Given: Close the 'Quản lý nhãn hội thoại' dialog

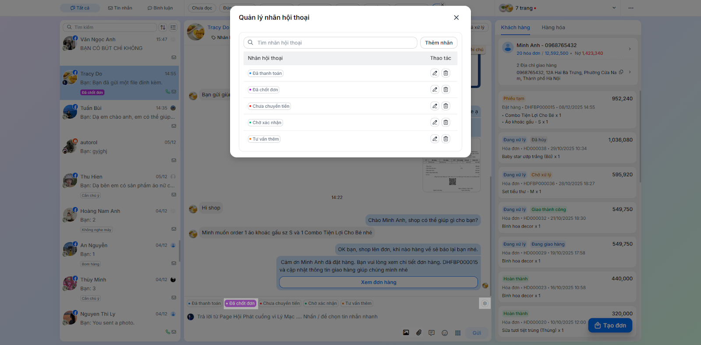Looking at the screenshot, I should [456, 18].
